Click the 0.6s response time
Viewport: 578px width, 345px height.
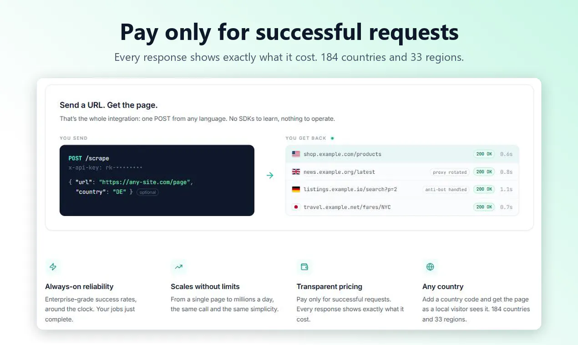[506, 154]
